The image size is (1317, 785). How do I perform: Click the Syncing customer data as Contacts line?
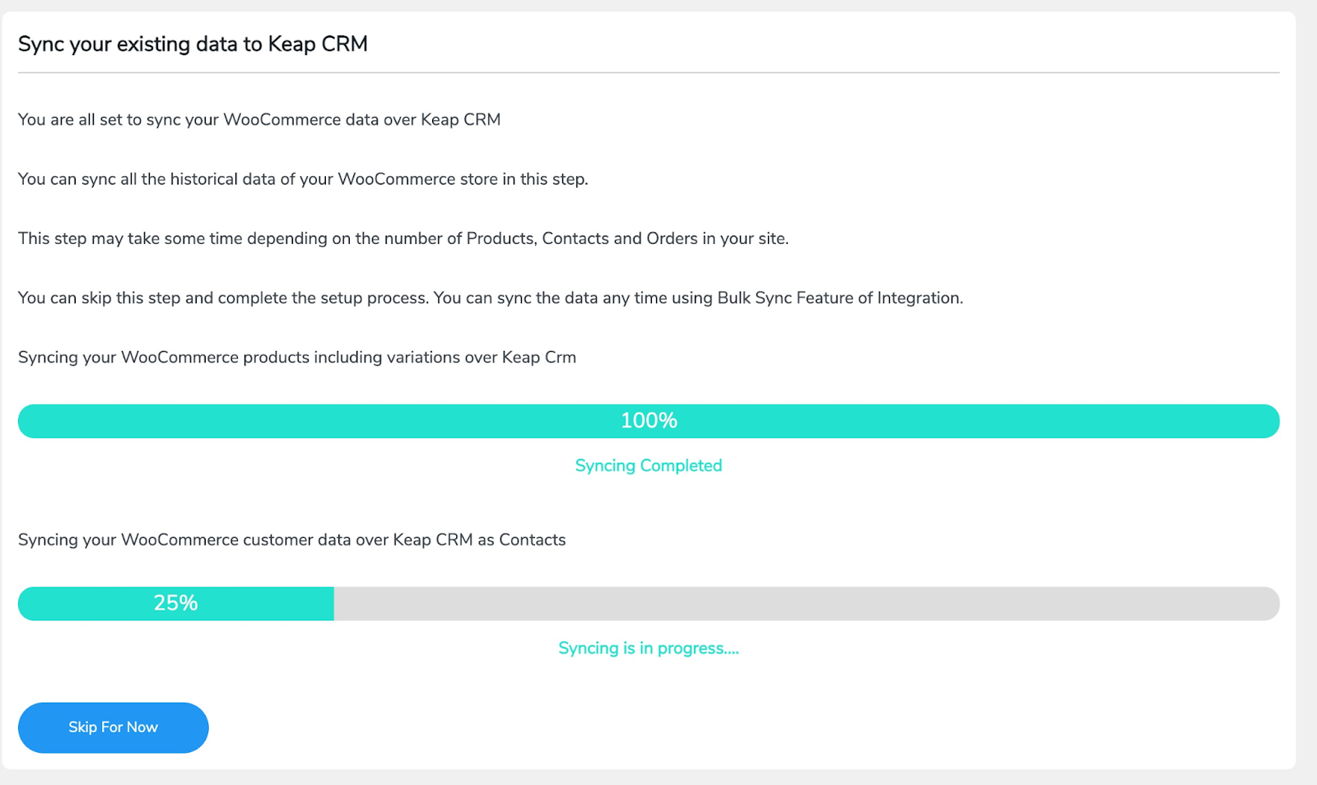292,540
